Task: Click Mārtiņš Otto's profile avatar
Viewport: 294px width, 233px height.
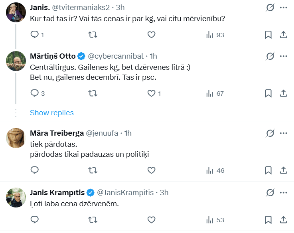Action: pyautogui.click(x=16, y=61)
